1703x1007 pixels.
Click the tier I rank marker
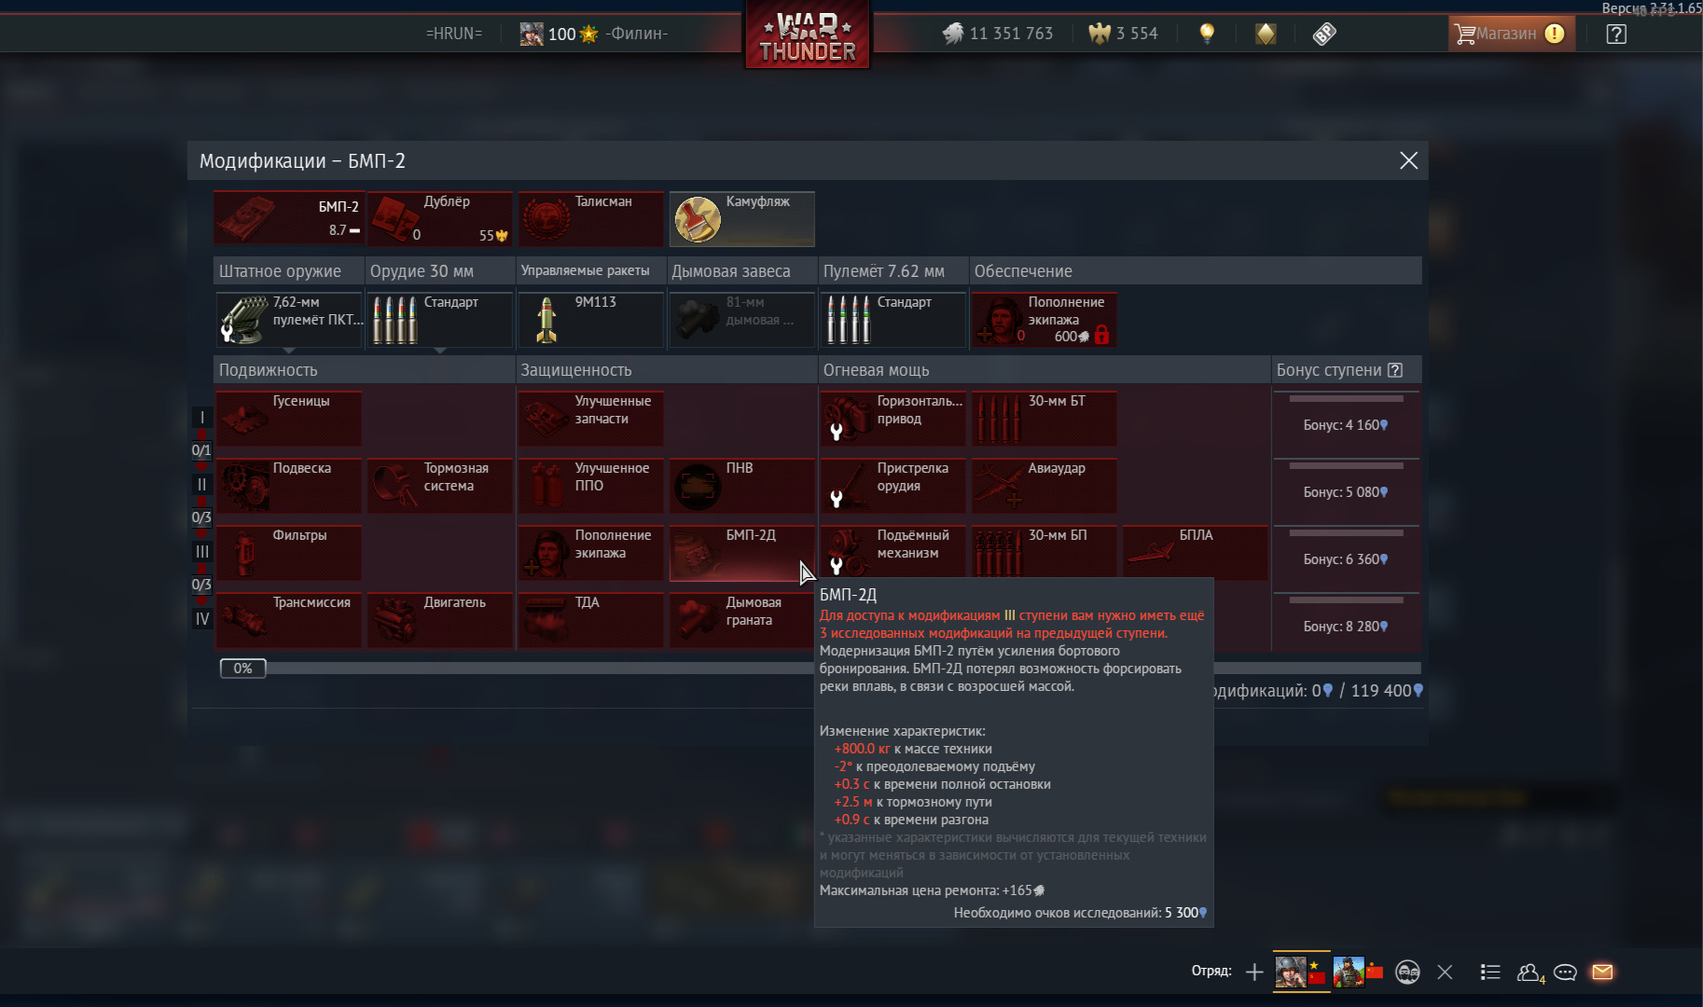tap(201, 418)
